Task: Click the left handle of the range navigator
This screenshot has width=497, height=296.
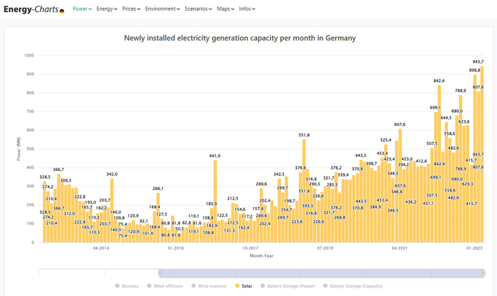Action: point(160,273)
